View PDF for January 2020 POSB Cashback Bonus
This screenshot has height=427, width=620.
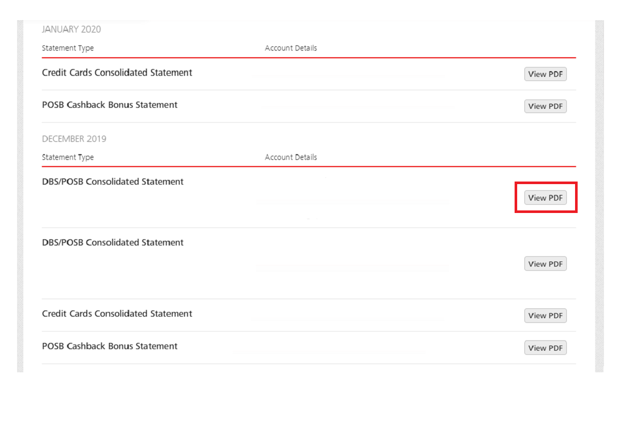545,106
